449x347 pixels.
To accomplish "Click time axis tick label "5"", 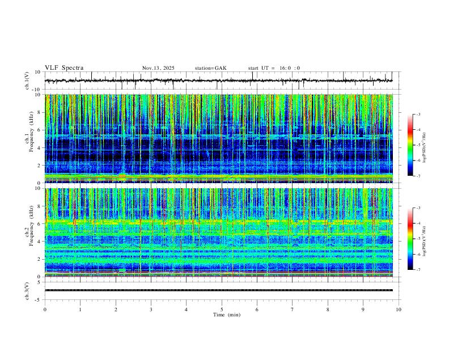I will tap(222, 310).
